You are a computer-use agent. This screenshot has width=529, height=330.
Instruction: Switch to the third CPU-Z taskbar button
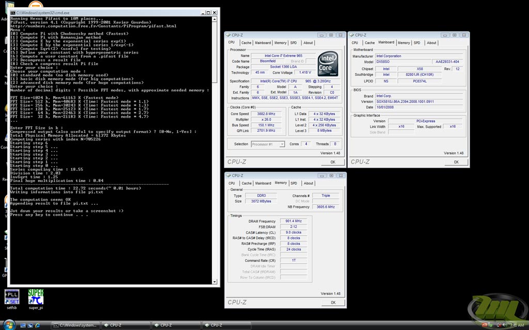pyautogui.click(x=227, y=325)
